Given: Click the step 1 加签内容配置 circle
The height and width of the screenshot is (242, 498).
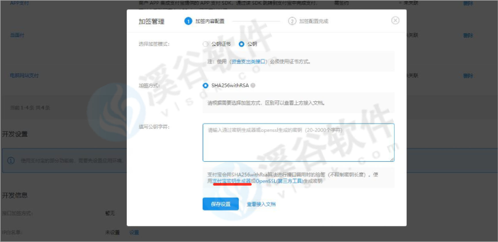Looking at the screenshot, I should click(188, 21).
